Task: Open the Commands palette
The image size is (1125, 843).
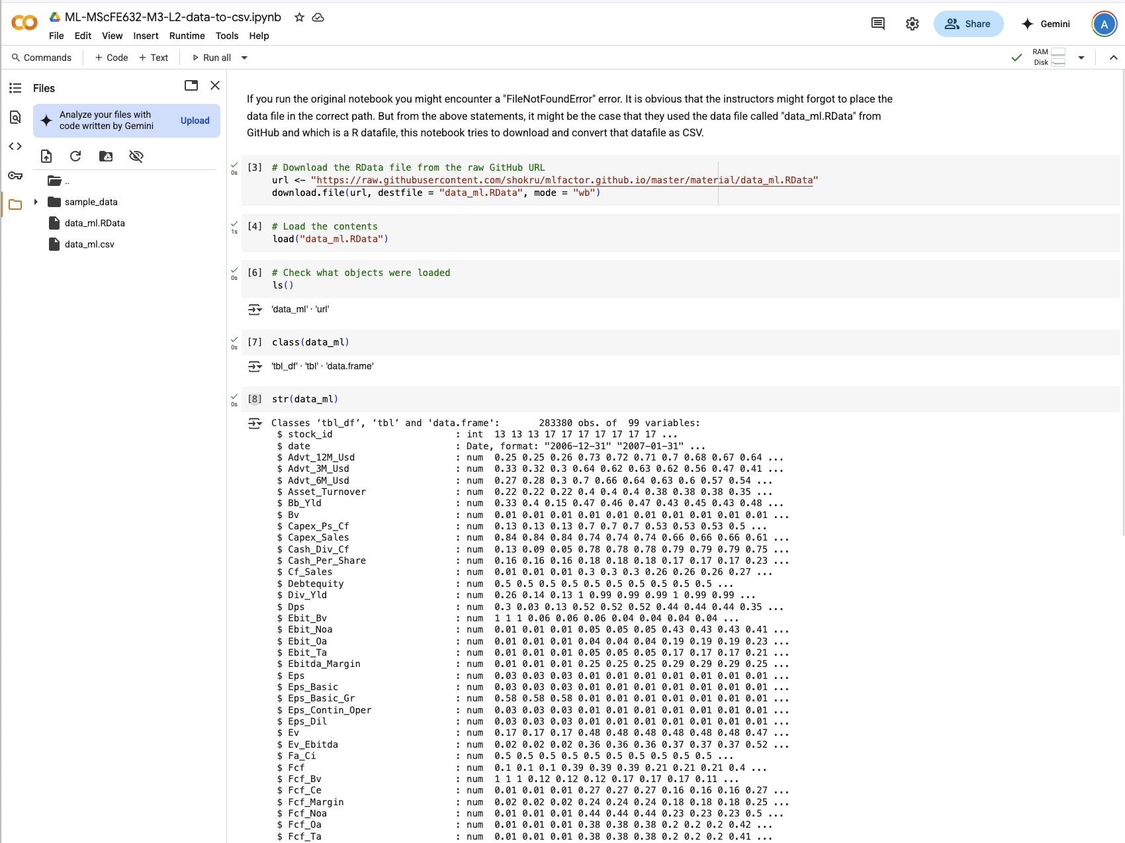Action: pyautogui.click(x=42, y=58)
